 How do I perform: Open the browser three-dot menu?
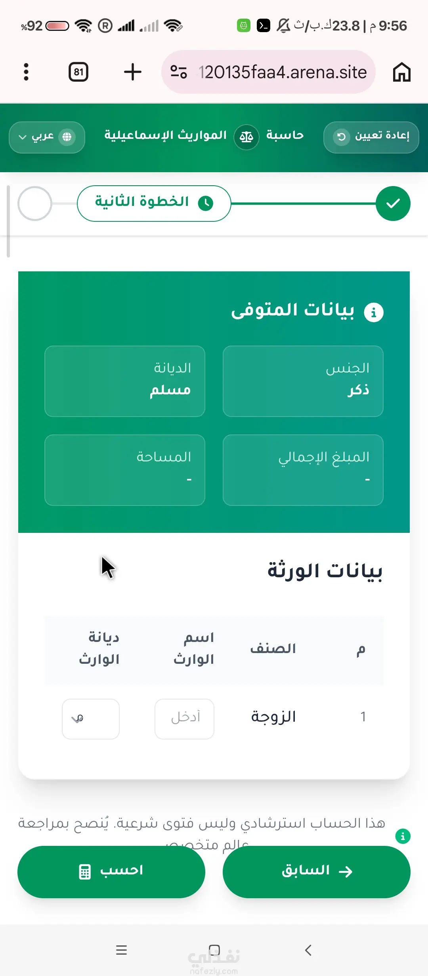point(26,72)
